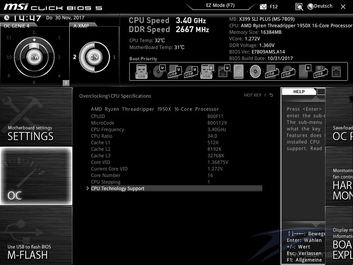The image size is (353, 265).
Task: Click the clock icon beside the time
Action: [7, 18]
